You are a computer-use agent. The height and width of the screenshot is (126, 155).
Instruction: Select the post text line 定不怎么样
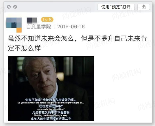[x=24, y=48]
